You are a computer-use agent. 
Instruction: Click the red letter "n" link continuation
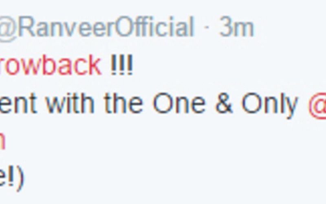[x=2, y=141]
